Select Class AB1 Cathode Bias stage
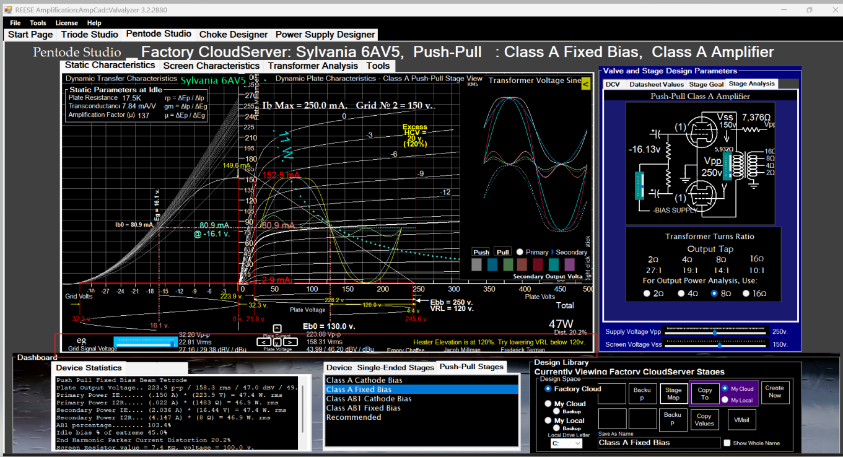843x457 pixels. pyautogui.click(x=421, y=399)
